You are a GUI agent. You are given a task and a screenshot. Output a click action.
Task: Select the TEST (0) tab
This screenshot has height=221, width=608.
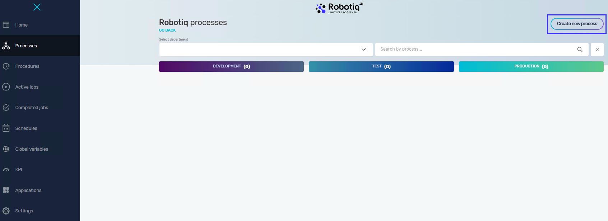(381, 66)
